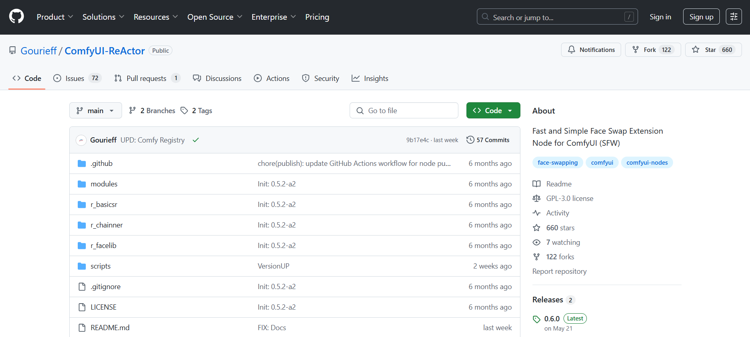Open the LICENSE file

pyautogui.click(x=104, y=307)
